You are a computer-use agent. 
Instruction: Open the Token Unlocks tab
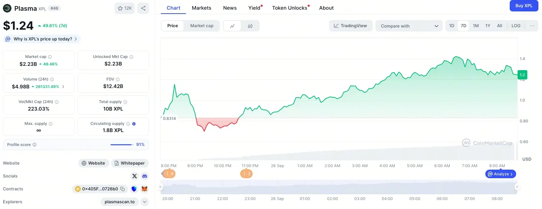[290, 8]
